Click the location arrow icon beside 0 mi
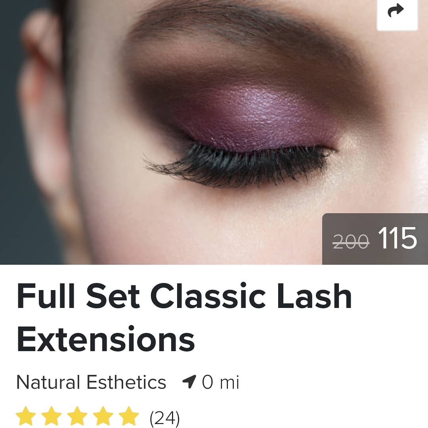Screen dimensions: 428x428 coord(189,382)
